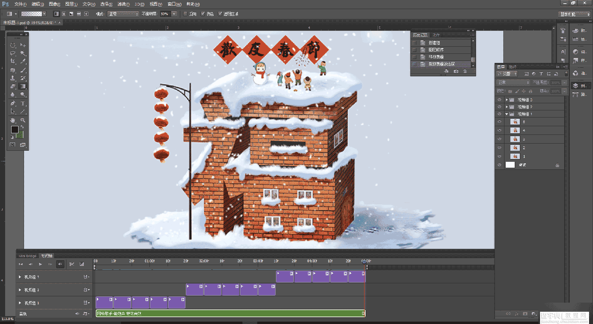Open the audio track note menu dropdown
The width and height of the screenshot is (593, 324).
tap(85, 314)
